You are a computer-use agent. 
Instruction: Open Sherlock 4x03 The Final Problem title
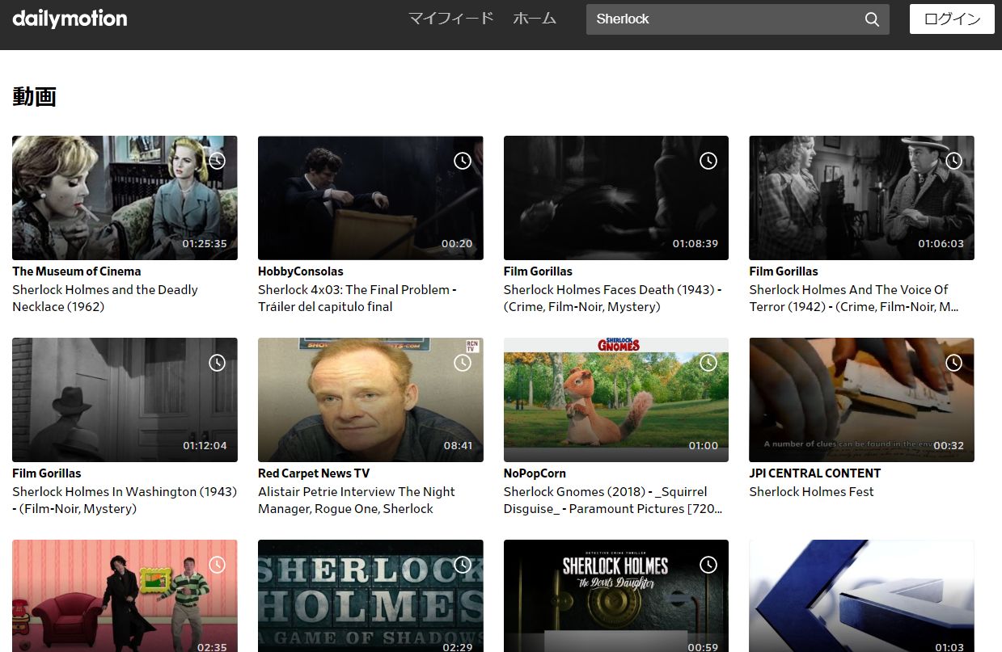(x=357, y=298)
